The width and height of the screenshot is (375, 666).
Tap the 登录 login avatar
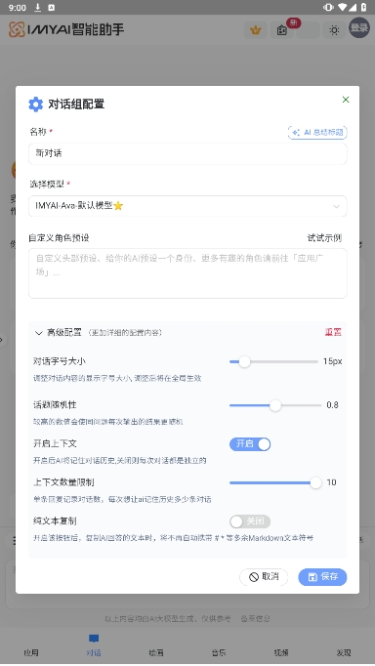click(358, 28)
